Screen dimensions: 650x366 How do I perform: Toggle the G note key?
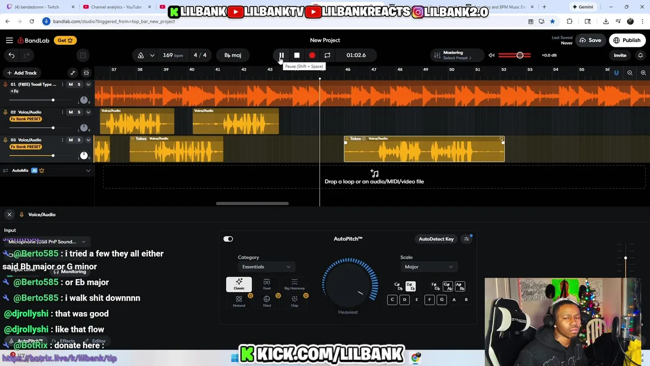pyautogui.click(x=442, y=299)
